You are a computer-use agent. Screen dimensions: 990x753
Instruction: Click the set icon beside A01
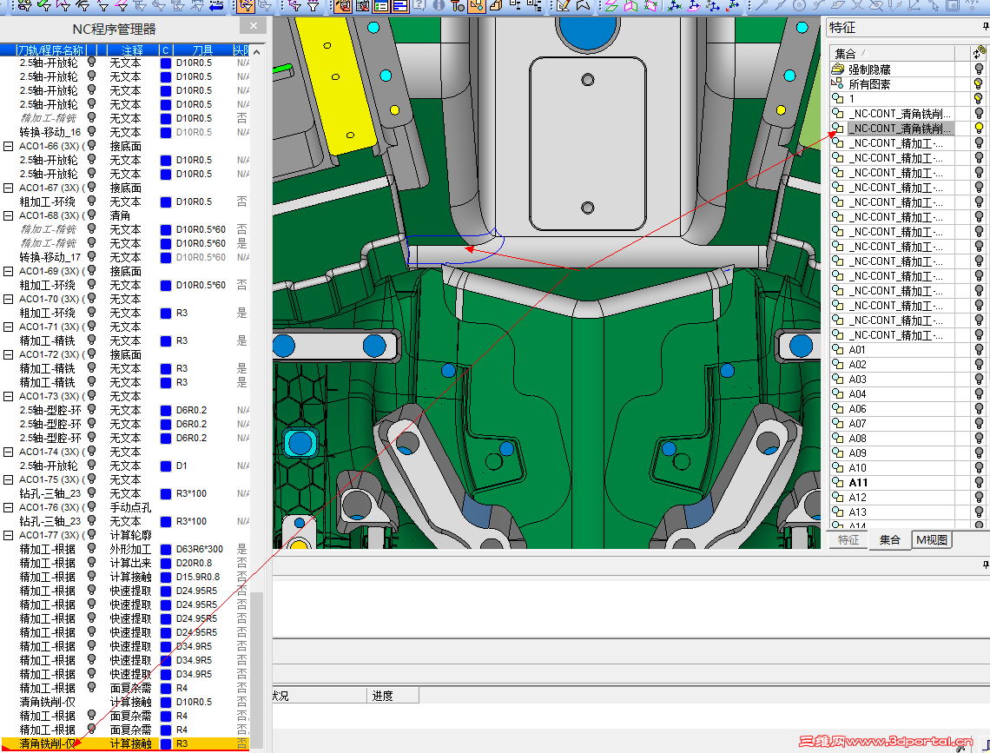838,349
